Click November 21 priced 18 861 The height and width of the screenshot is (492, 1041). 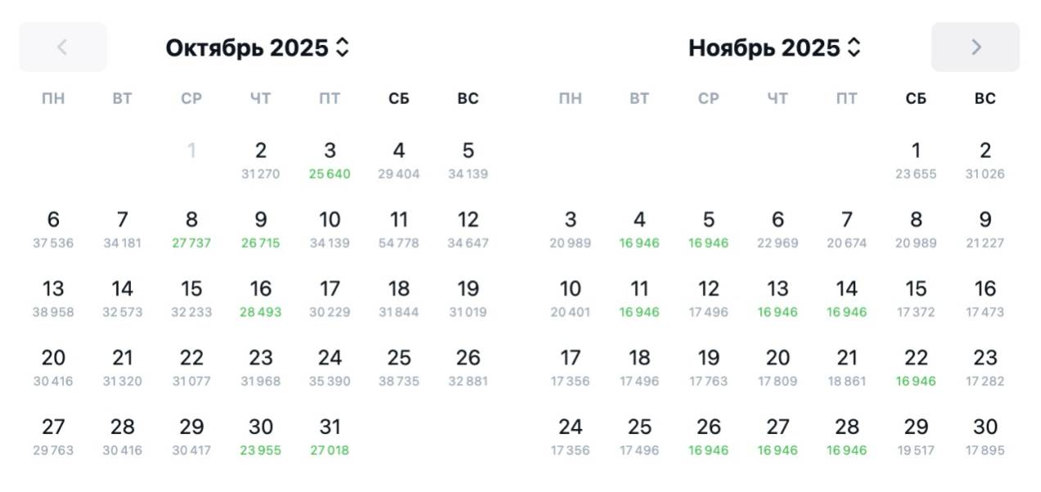coord(846,367)
